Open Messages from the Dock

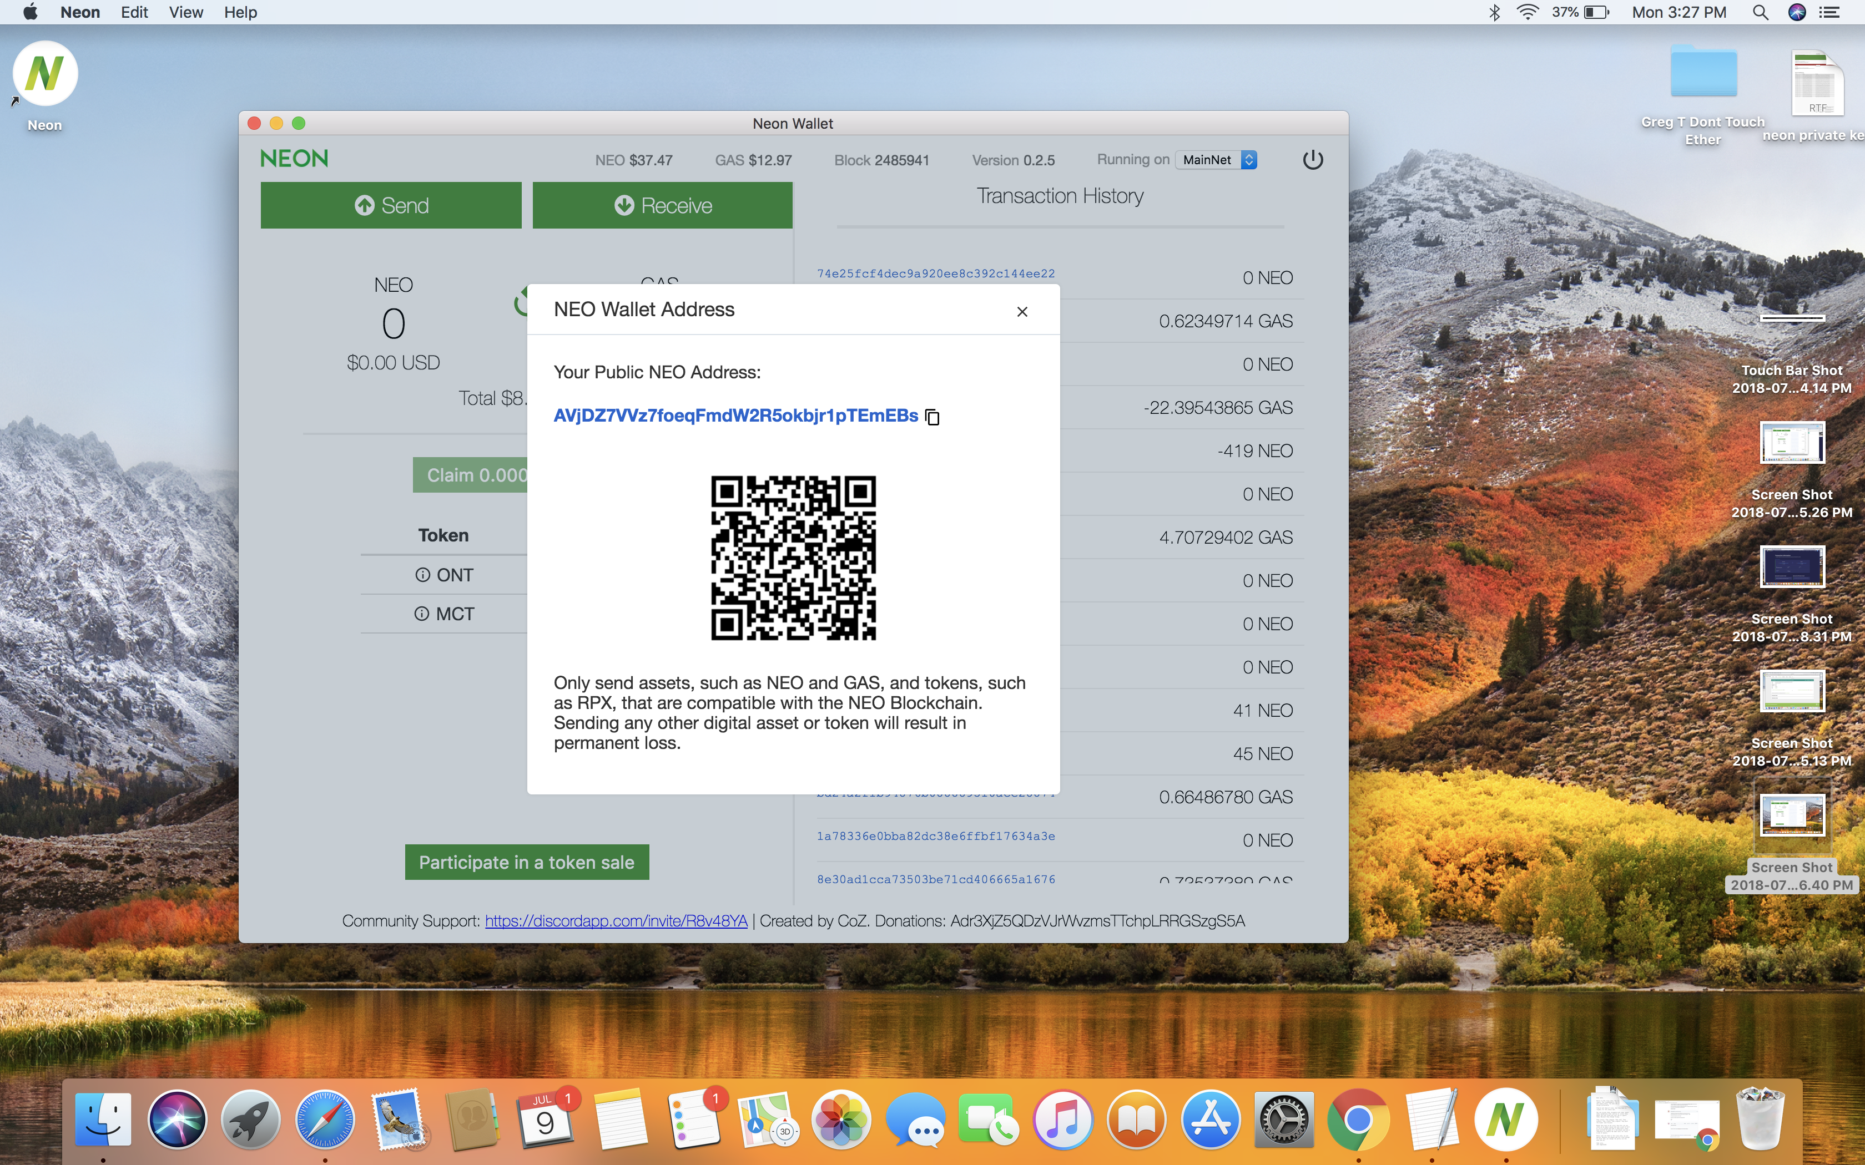click(915, 1120)
